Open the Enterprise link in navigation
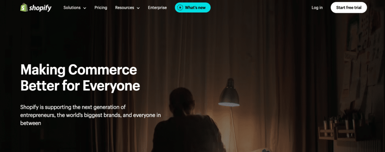The height and width of the screenshot is (152, 385). pos(157,8)
